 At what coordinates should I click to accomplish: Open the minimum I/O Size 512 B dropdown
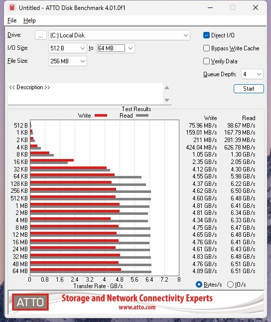tap(68, 48)
